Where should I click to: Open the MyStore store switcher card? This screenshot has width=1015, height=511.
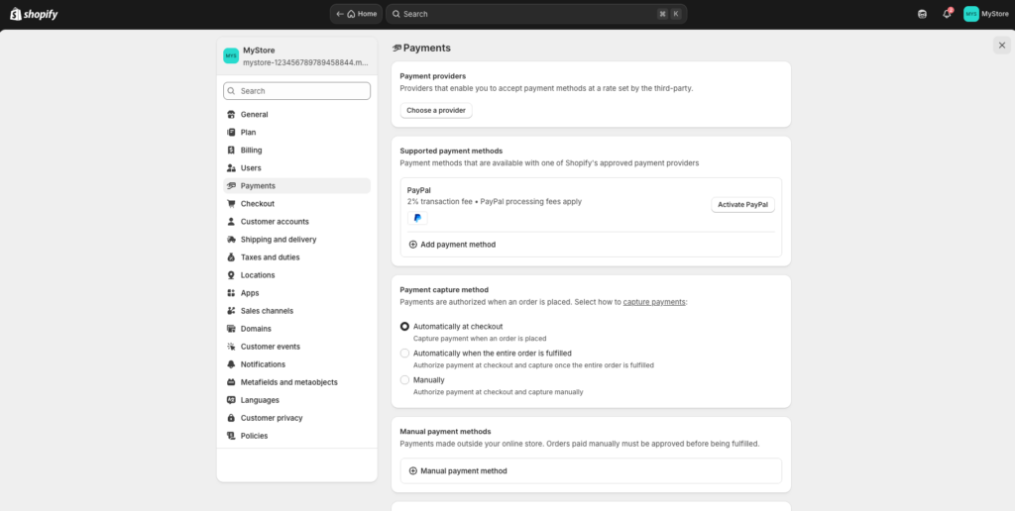pyautogui.click(x=297, y=56)
